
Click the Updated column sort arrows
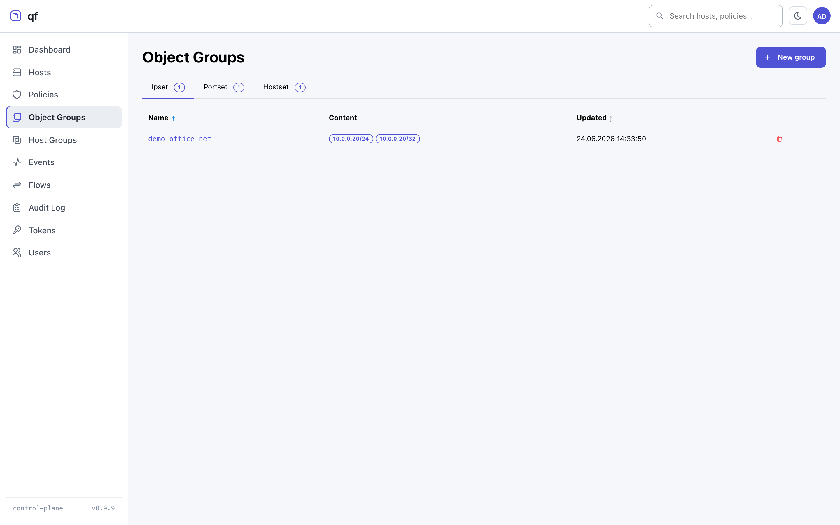(x=611, y=119)
